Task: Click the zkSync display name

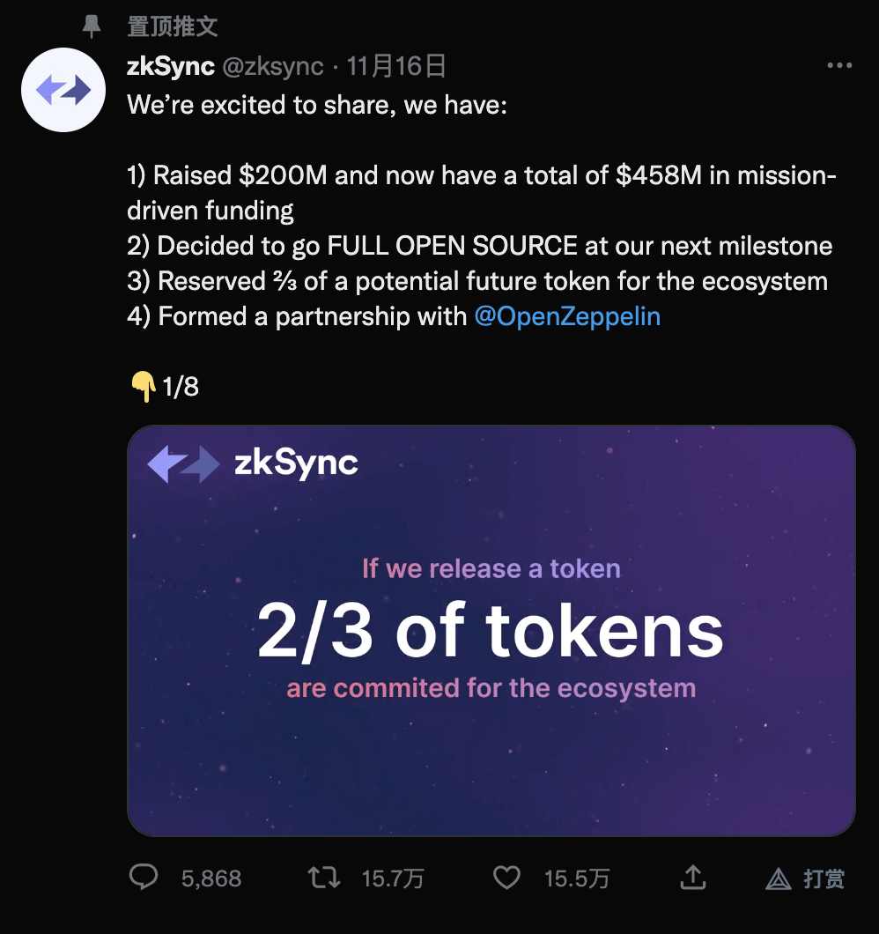Action: tap(171, 67)
